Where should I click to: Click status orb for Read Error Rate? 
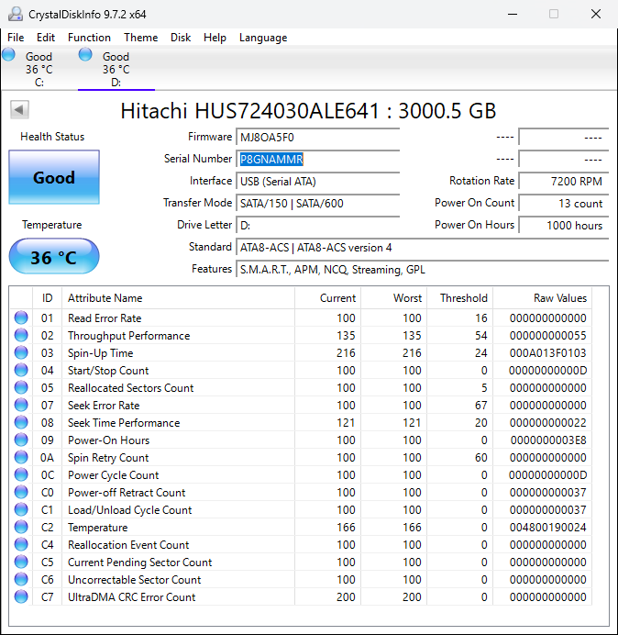[21, 317]
